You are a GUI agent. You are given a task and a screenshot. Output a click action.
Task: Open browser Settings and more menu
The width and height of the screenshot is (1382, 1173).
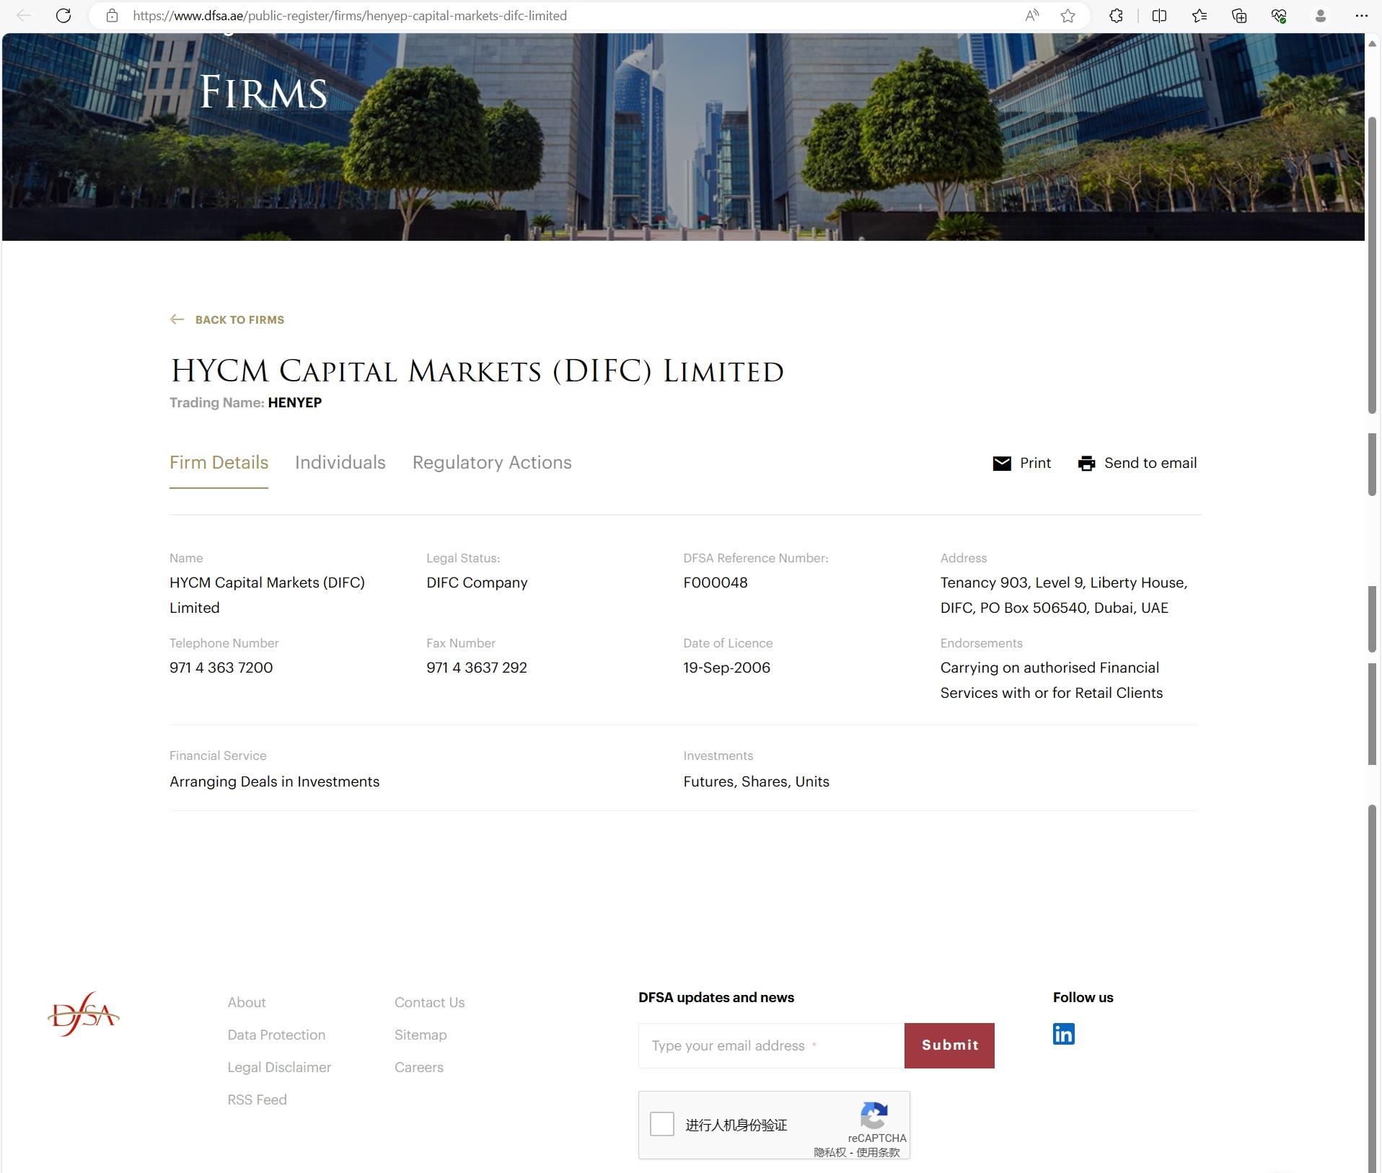pyautogui.click(x=1361, y=15)
